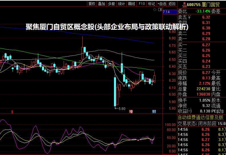Viewport: 226px width, 155px height.
Task: Select the 卖五 price 6.32
Action: click(206, 17)
